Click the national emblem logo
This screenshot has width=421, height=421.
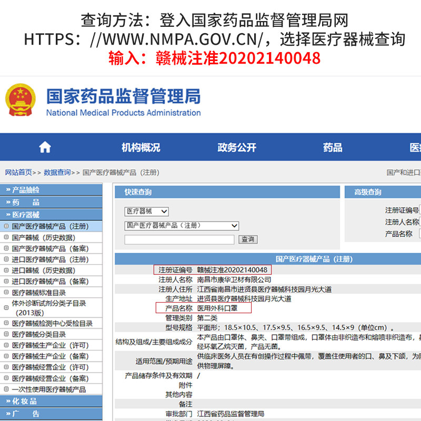21,100
